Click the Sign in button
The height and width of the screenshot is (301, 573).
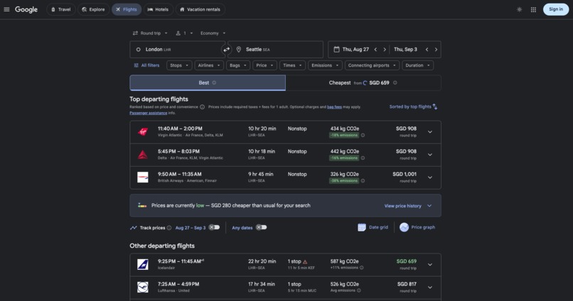[556, 9]
